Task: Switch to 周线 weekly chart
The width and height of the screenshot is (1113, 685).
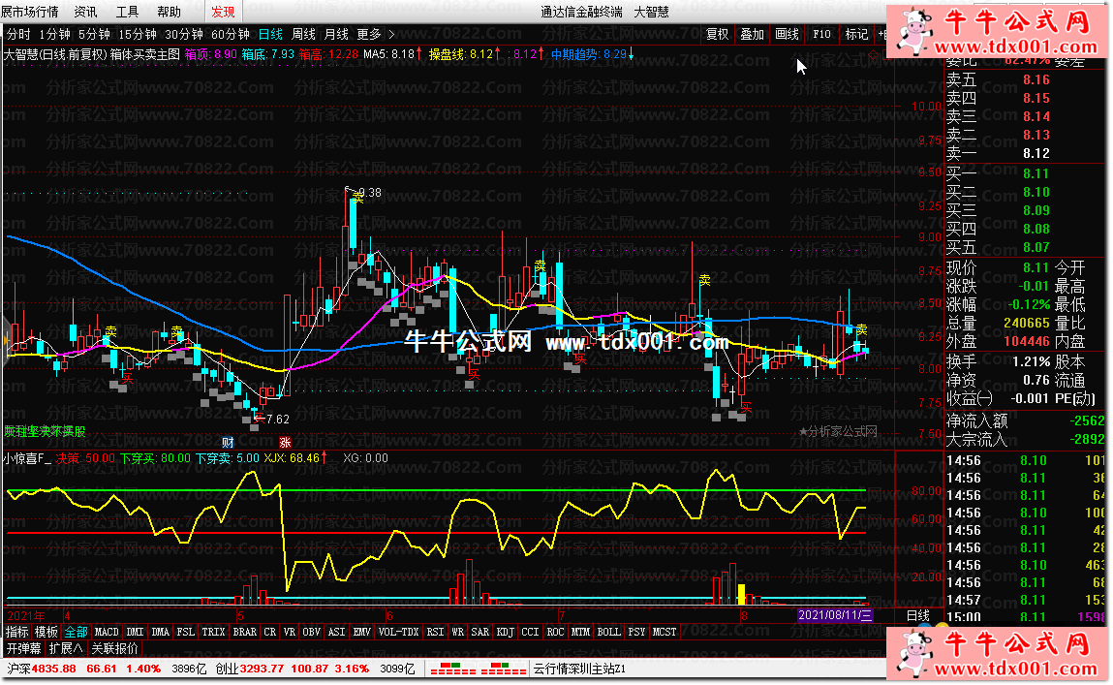Action: (x=304, y=34)
